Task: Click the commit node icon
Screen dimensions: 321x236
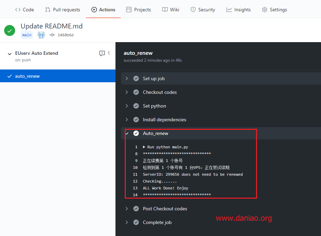Action: pos(52,35)
